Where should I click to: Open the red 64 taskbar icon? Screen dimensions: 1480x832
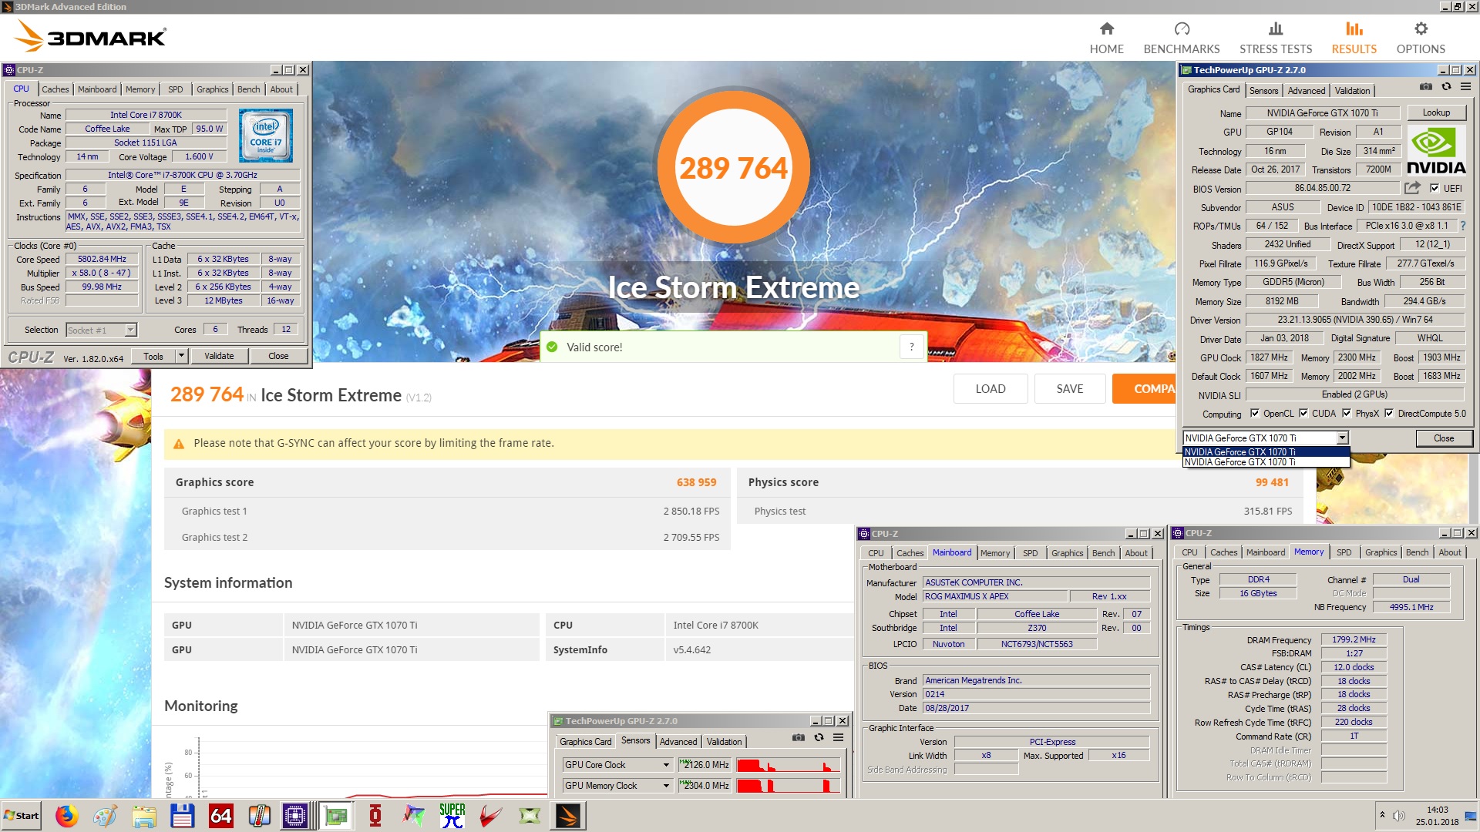220,816
